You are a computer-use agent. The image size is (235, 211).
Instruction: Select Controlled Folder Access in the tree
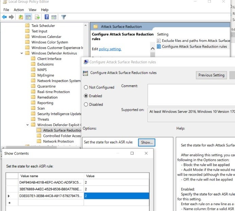(62, 136)
